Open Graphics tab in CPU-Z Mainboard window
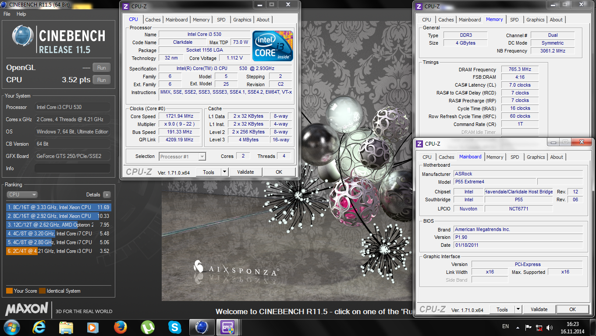596x336 pixels. click(536, 157)
